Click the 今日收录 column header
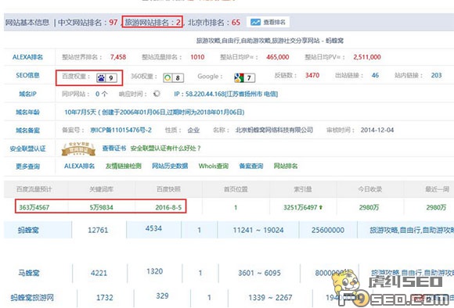 [x=370, y=189]
